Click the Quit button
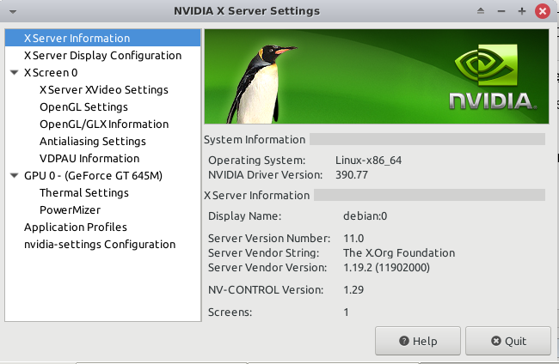This screenshot has width=559, height=364. pos(508,341)
